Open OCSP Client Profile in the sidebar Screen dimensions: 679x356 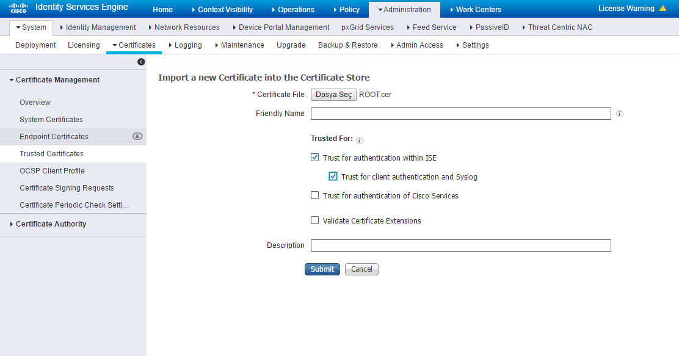[52, 170]
